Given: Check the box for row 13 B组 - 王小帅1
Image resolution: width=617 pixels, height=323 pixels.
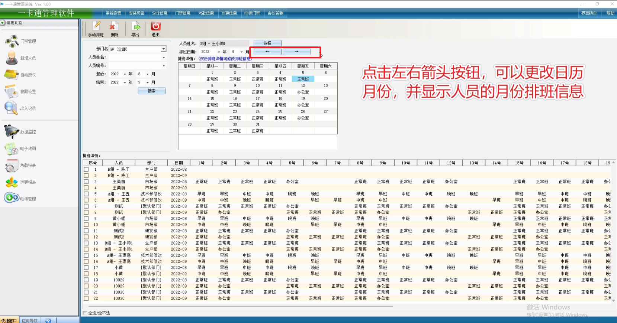Looking at the screenshot, I should pos(86,243).
